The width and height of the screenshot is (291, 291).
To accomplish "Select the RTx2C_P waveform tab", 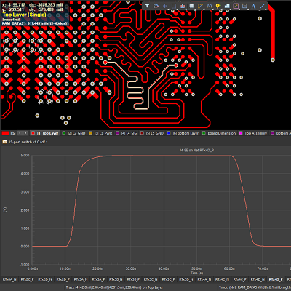I will tap(28, 279).
